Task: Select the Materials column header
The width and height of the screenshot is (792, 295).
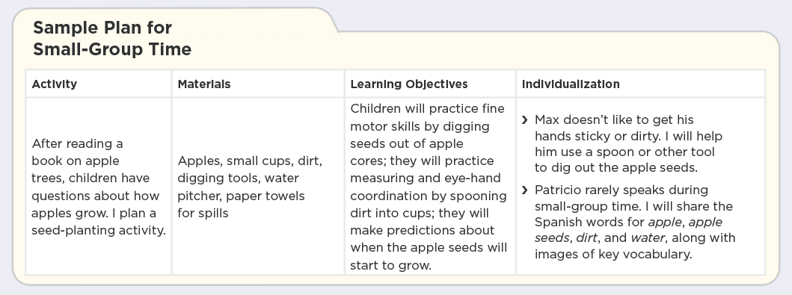Action: pos(204,84)
